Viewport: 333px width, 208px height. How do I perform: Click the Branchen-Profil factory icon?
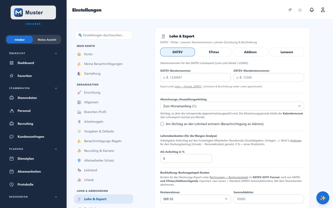pyautogui.click(x=79, y=112)
